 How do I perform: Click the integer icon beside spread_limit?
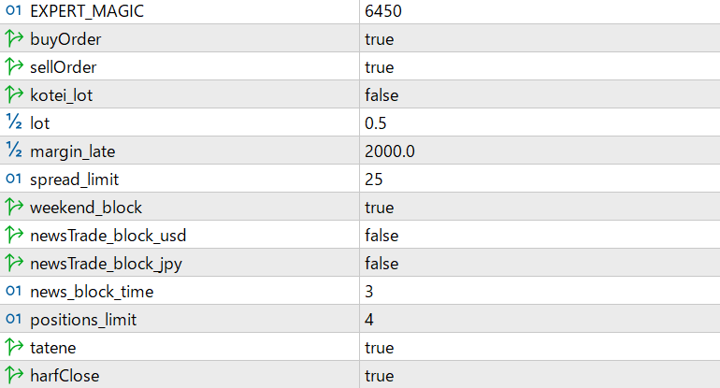(14, 180)
